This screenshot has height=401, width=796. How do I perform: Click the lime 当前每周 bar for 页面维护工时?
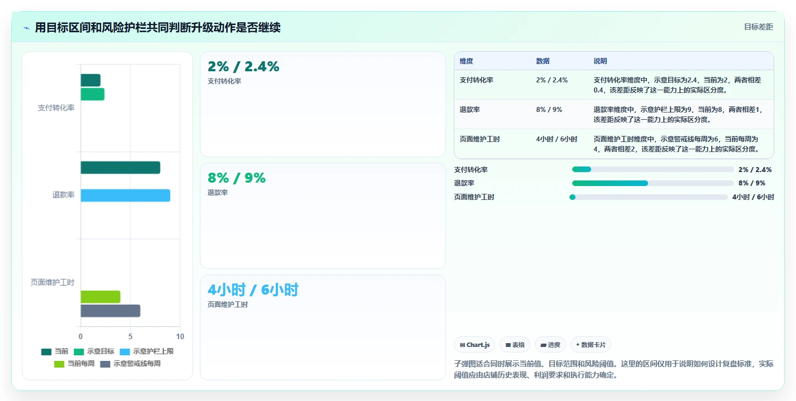coord(100,297)
